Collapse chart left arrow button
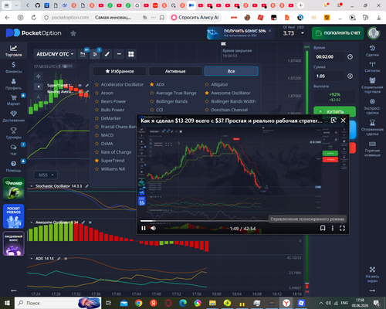The width and height of the screenshot is (386, 309). (x=39, y=87)
